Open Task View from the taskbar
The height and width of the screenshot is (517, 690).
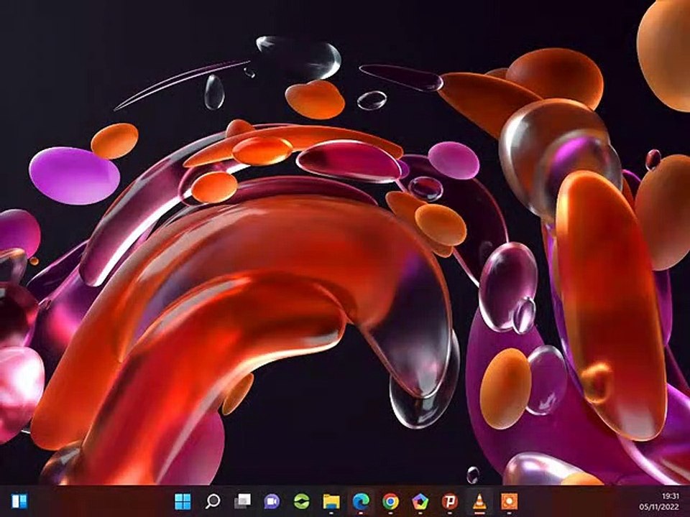(x=242, y=500)
